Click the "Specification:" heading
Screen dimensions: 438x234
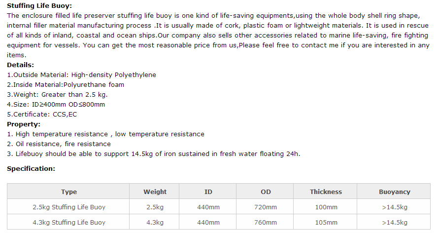(x=31, y=169)
